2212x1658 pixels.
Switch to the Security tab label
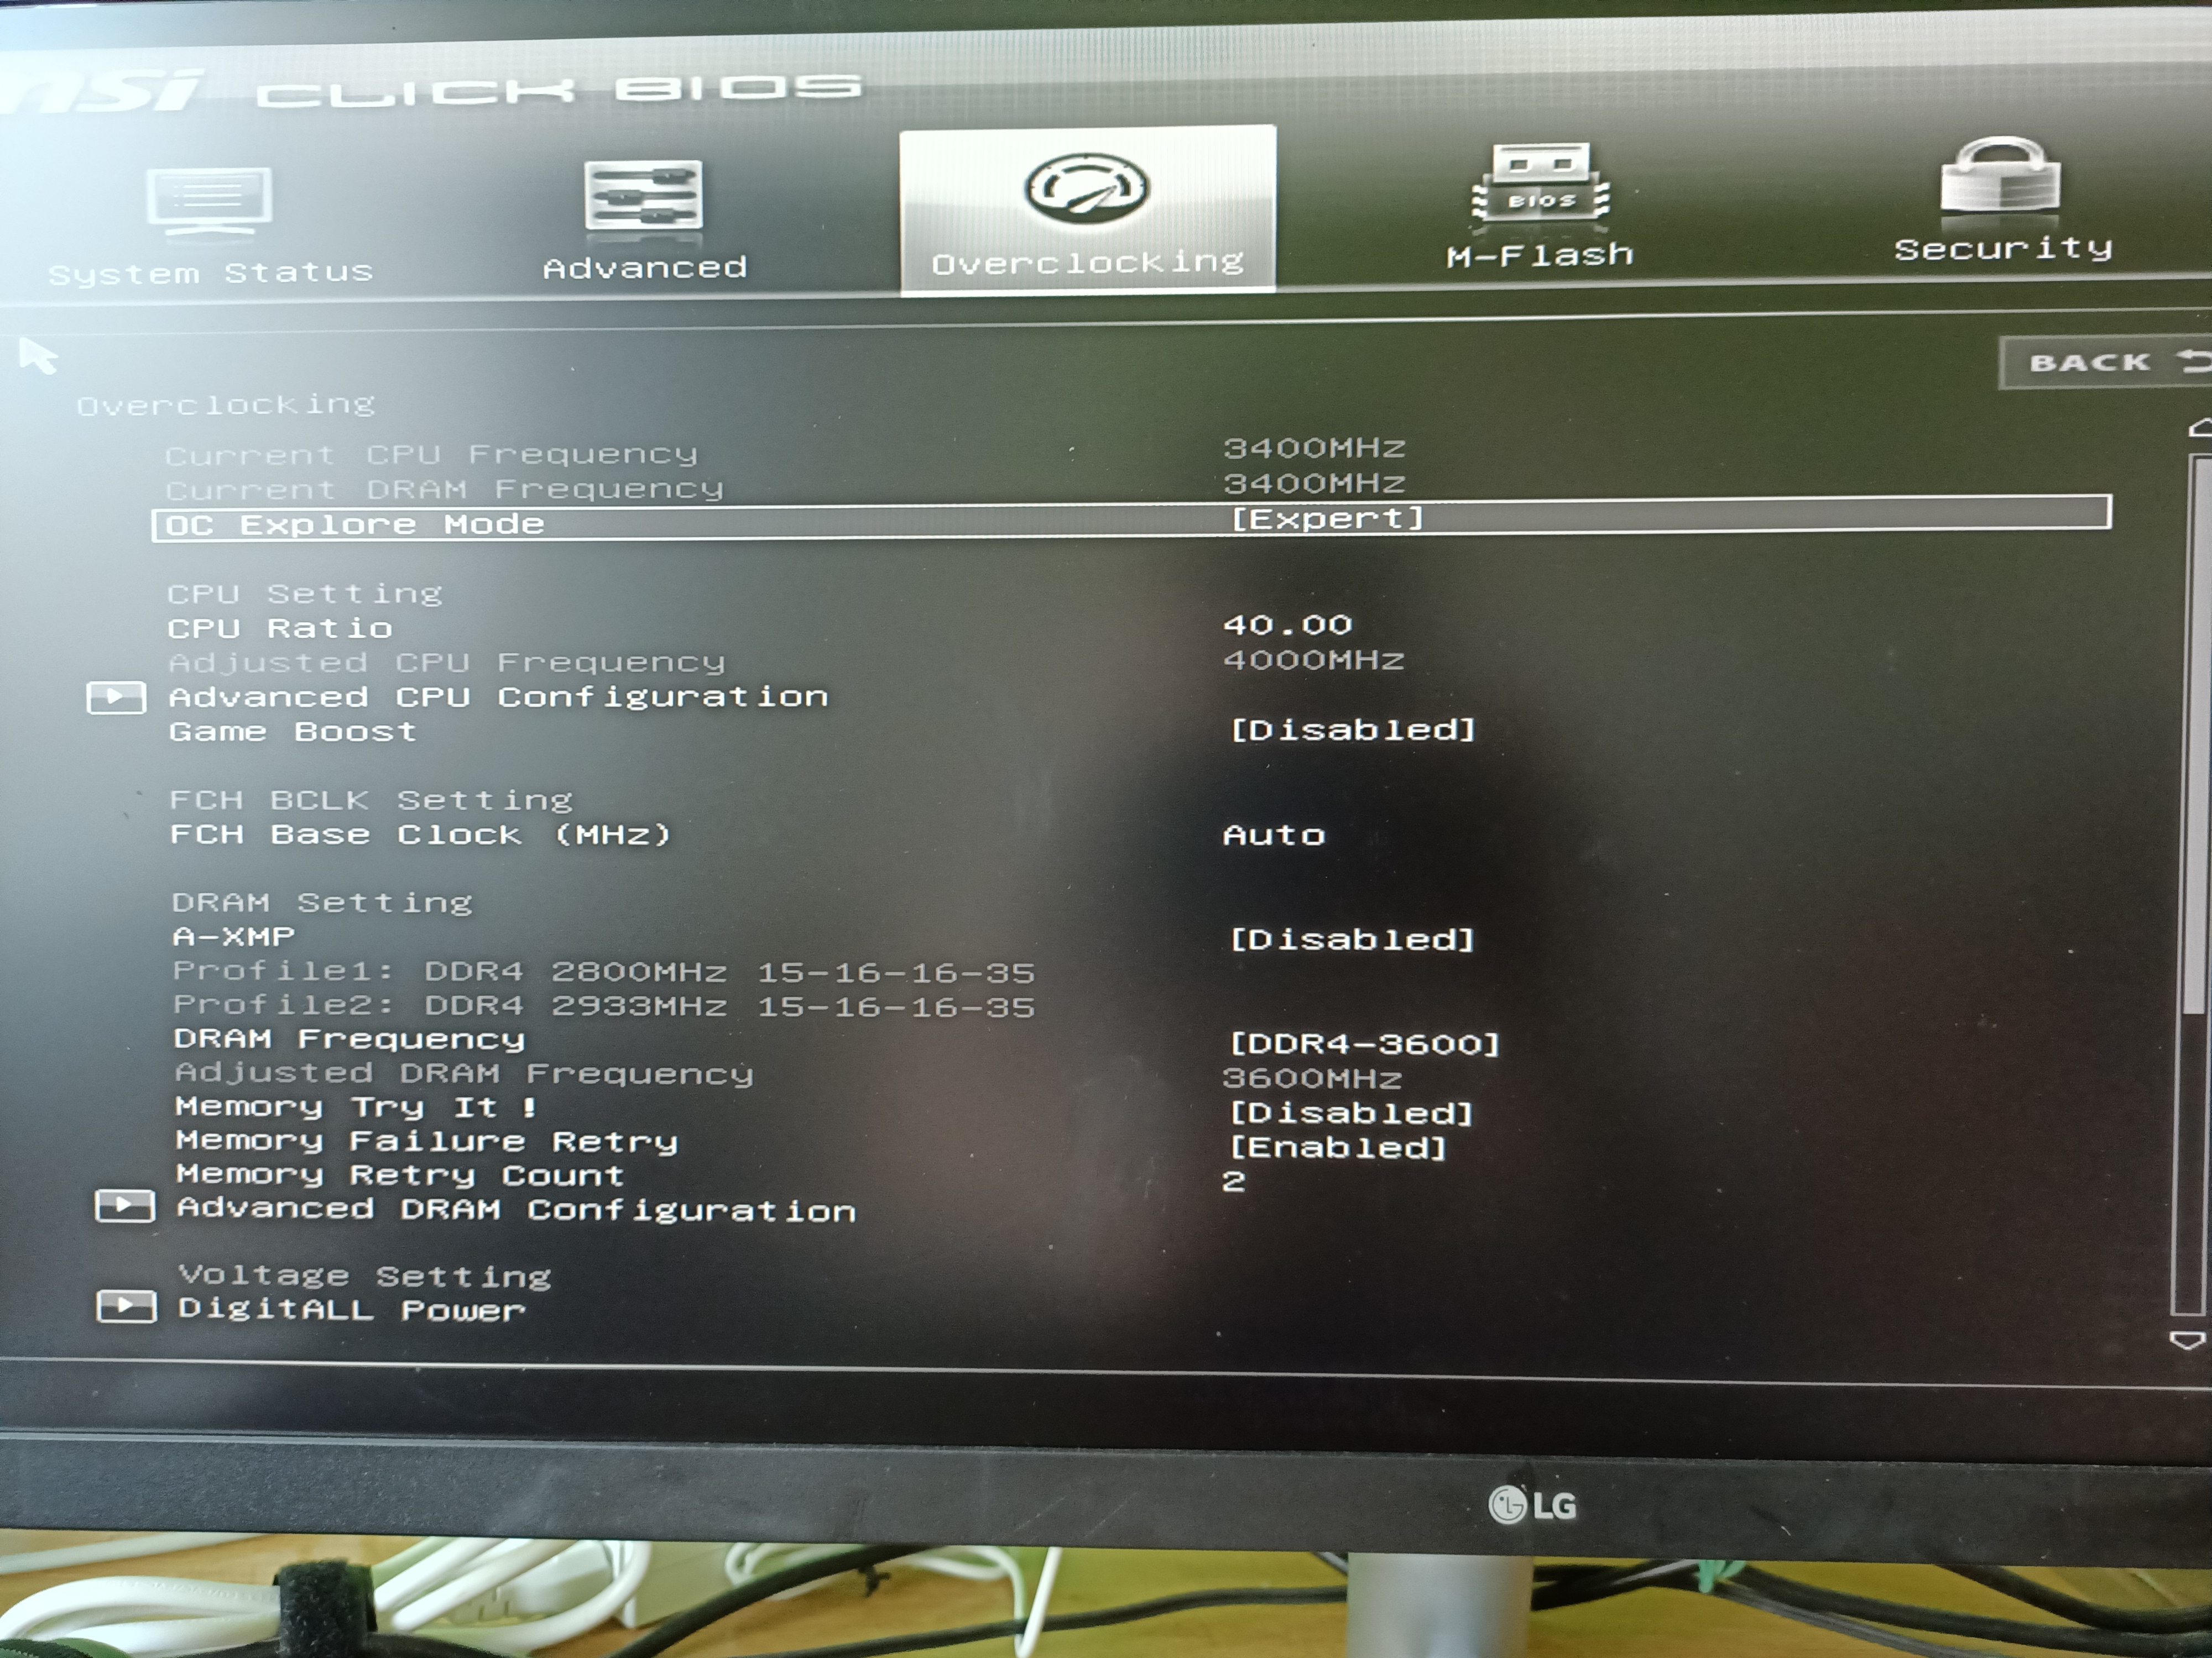click(2003, 248)
